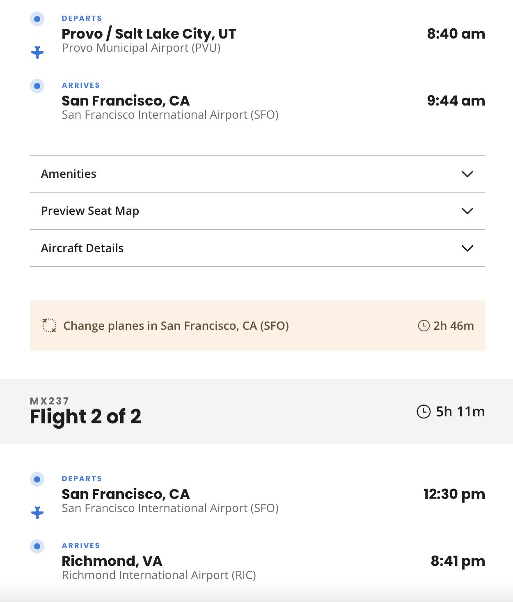The image size is (513, 602).
Task: Click the Provo departure timeline dot
Action: [x=37, y=19]
